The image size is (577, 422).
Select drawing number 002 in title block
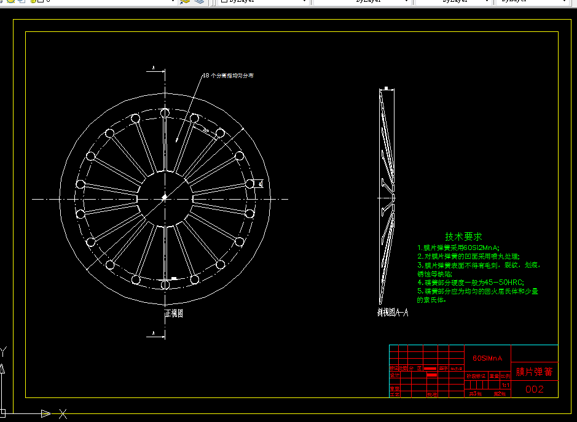[x=535, y=389]
